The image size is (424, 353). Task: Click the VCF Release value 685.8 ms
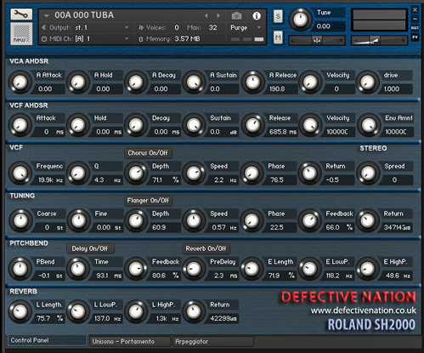coord(282,132)
